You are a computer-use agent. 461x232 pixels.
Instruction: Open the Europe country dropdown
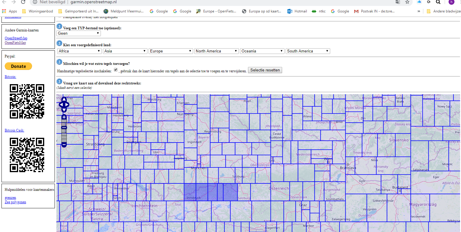coord(171,51)
